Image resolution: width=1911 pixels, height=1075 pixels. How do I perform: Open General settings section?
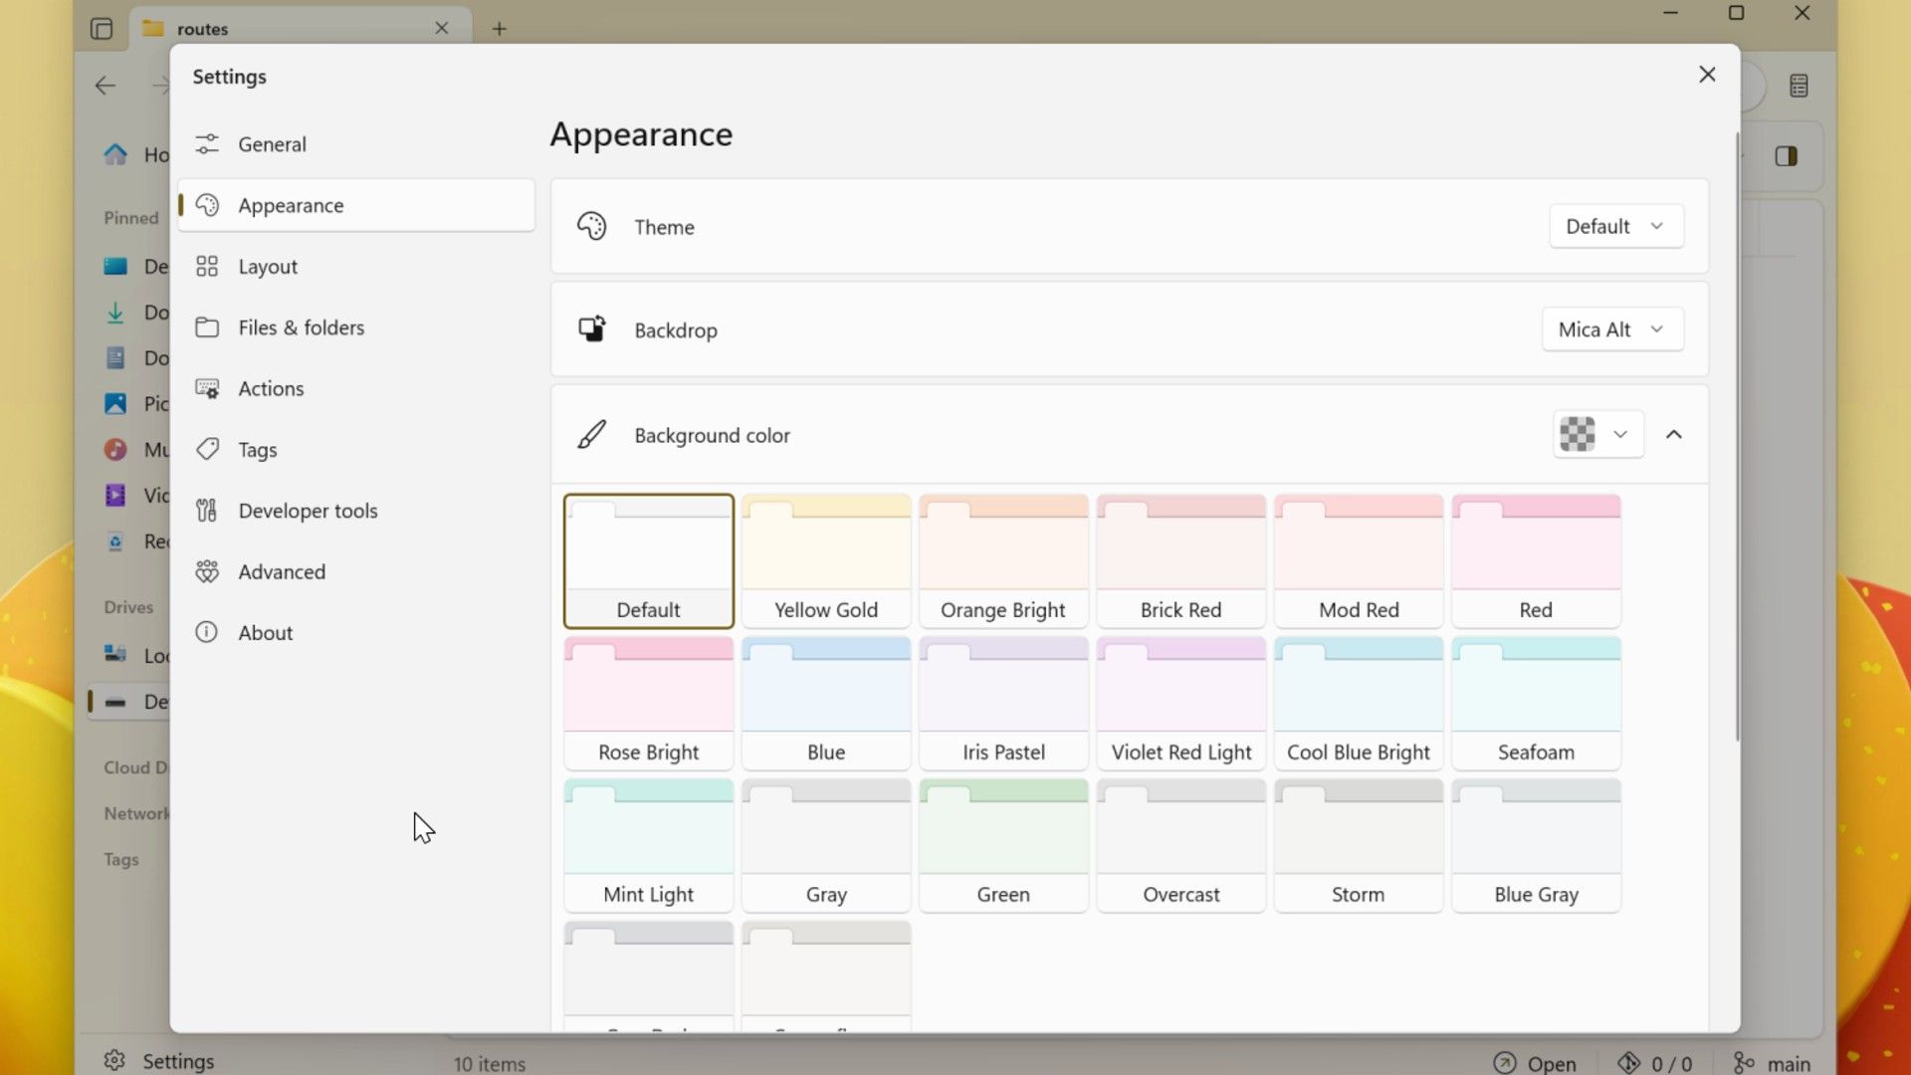355,144
